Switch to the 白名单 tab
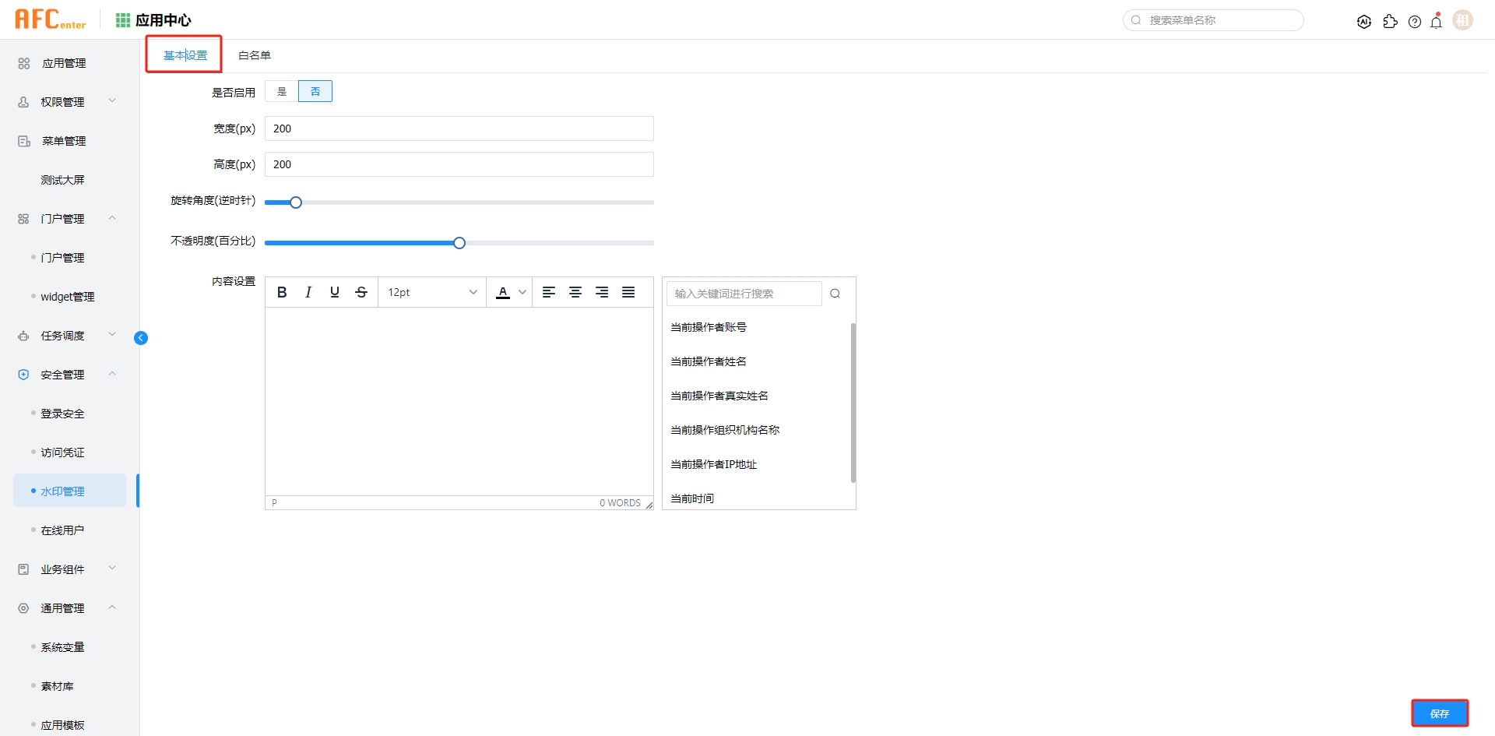 pos(254,55)
